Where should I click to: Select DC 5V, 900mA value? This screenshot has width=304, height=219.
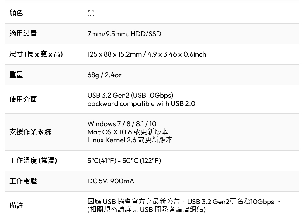tap(111, 181)
